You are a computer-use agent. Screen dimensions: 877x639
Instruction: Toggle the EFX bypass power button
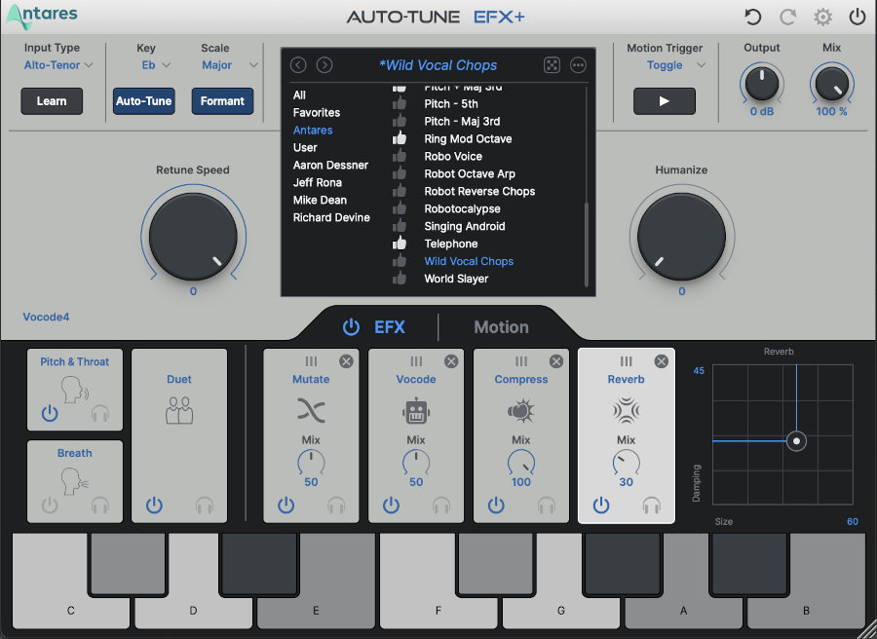[351, 327]
